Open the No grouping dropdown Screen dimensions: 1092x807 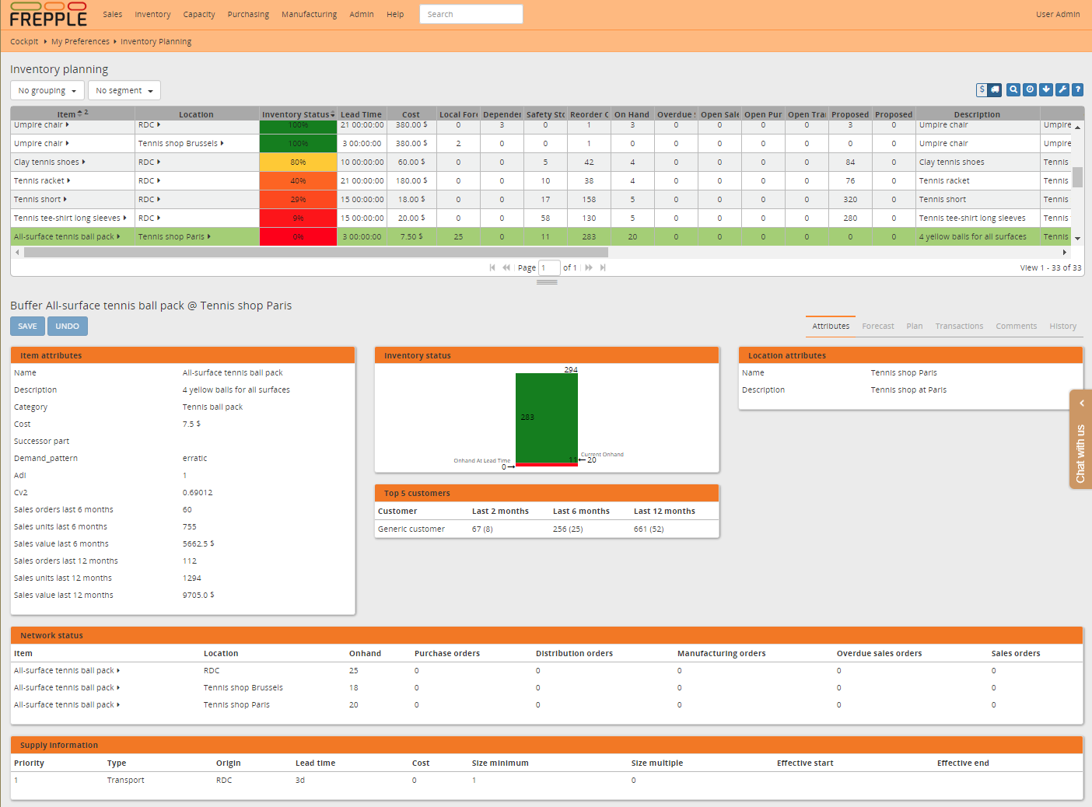(47, 90)
